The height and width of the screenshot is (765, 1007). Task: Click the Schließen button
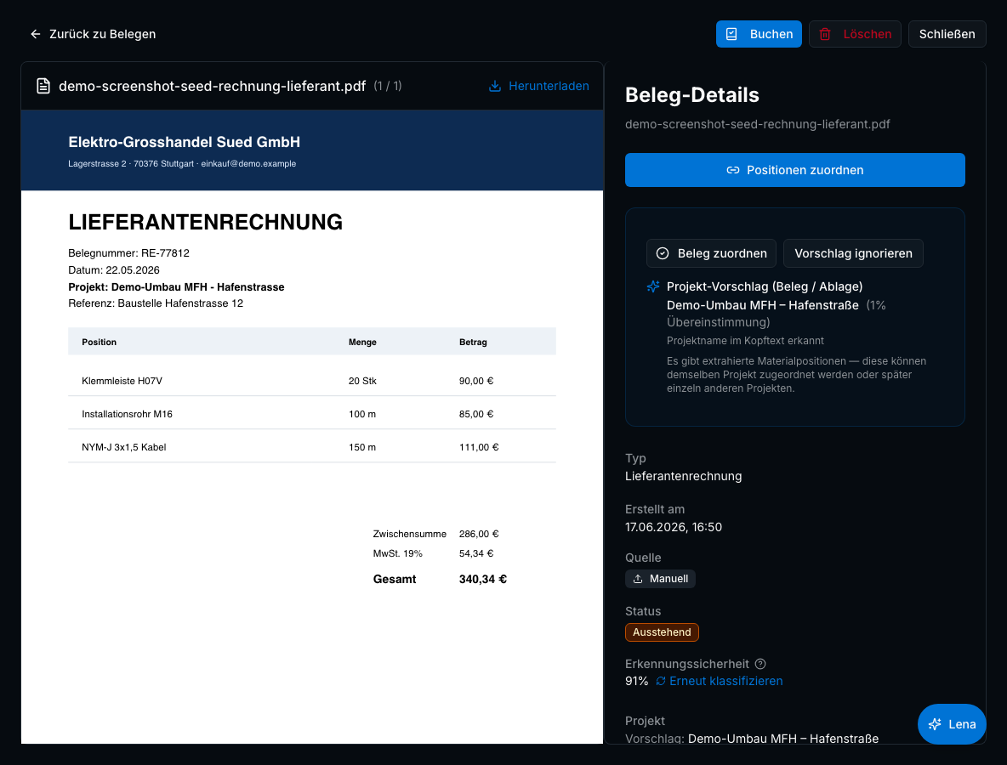[x=947, y=34]
